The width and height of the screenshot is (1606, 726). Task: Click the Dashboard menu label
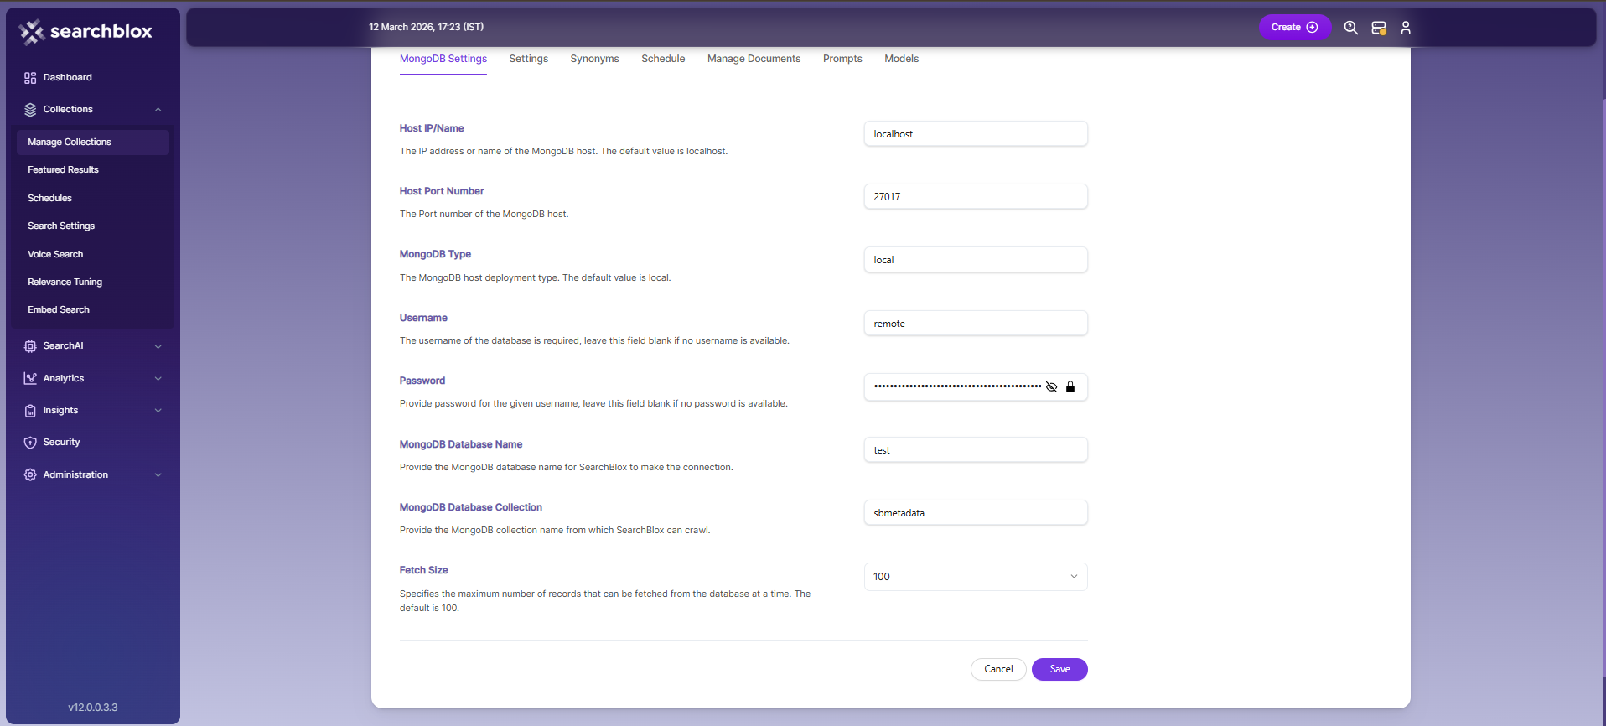67,78
